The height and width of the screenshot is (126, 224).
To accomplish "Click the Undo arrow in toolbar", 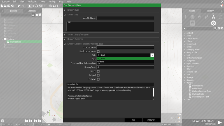I will (x=19, y=6).
